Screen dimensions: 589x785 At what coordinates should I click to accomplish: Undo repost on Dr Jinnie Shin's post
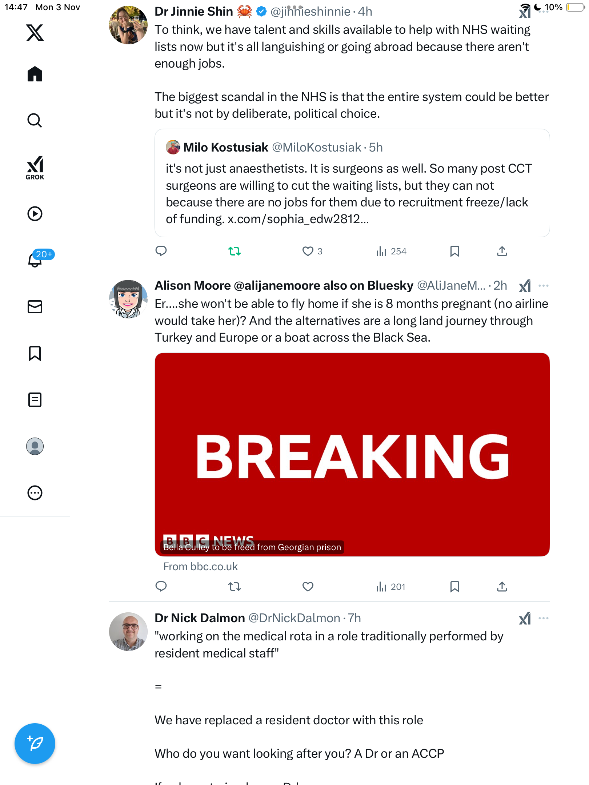click(x=235, y=251)
